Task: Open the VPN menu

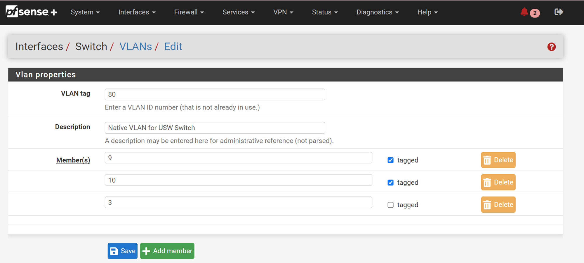Action: (x=283, y=12)
